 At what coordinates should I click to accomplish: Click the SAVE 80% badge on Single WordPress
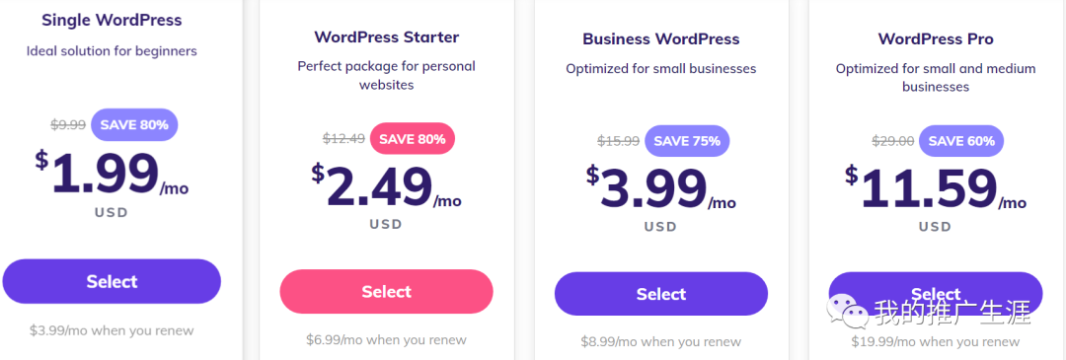click(x=134, y=124)
